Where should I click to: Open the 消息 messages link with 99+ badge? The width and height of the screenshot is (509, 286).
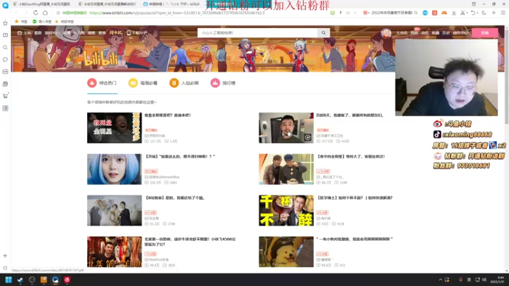pyautogui.click(x=414, y=33)
